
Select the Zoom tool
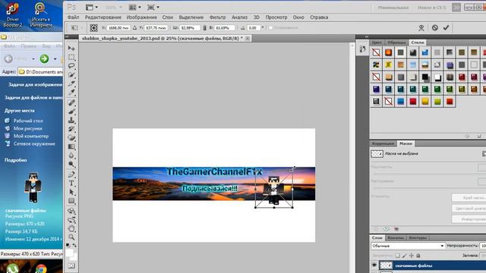(x=71, y=237)
